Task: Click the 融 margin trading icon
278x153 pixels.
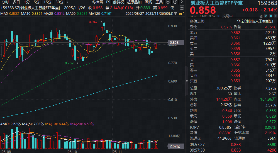Action: tap(261, 16)
